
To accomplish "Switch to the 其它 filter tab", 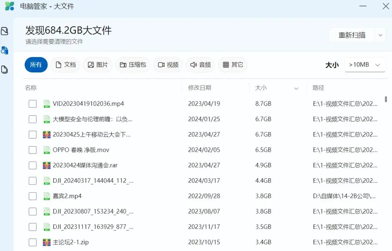I will 233,65.
